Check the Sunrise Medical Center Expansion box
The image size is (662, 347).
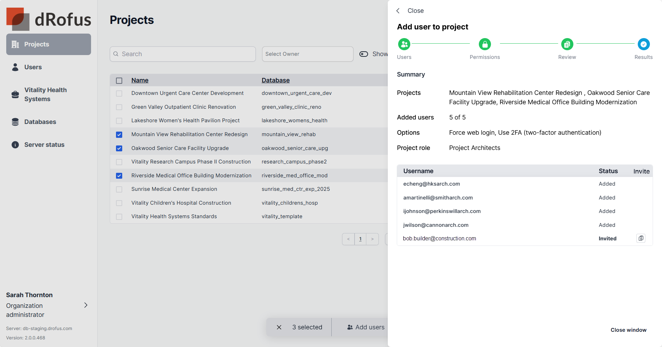pos(119,189)
